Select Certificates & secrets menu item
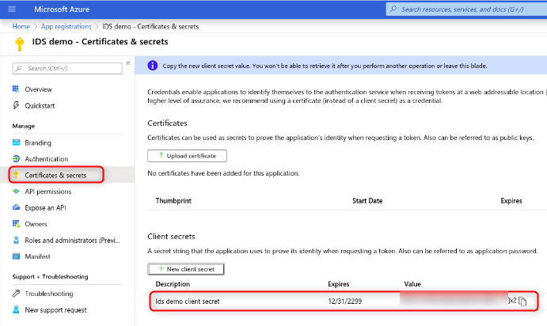The height and width of the screenshot is (326, 547). point(56,175)
